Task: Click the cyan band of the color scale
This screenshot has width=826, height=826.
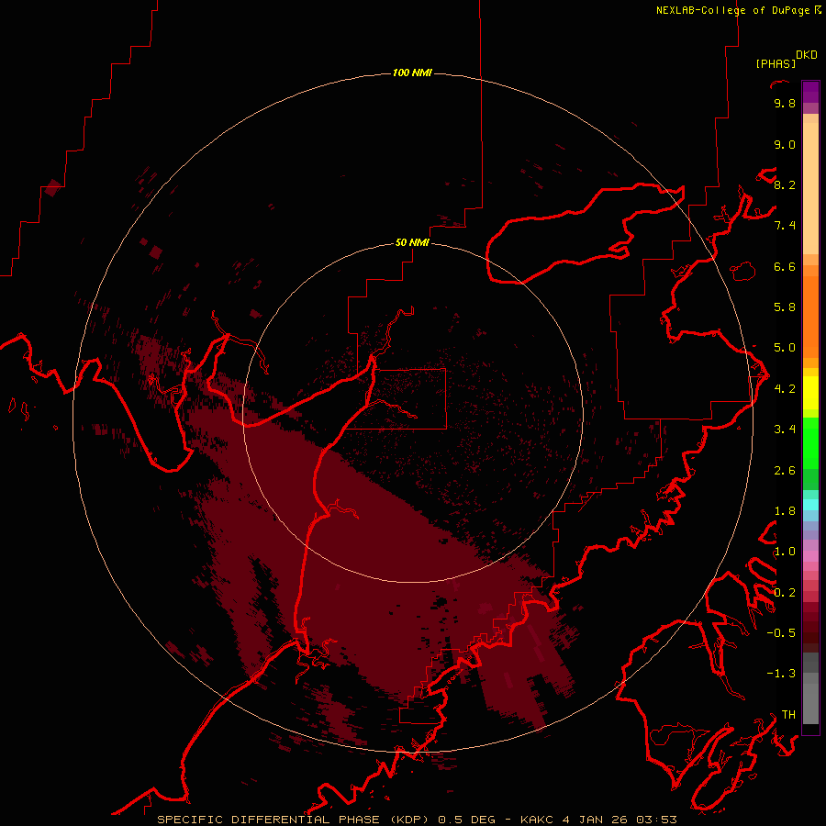Action: [810, 505]
